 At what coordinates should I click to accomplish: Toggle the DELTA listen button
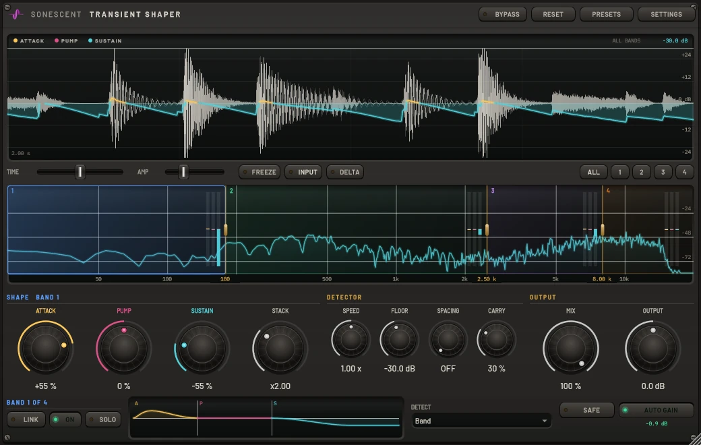tap(344, 172)
